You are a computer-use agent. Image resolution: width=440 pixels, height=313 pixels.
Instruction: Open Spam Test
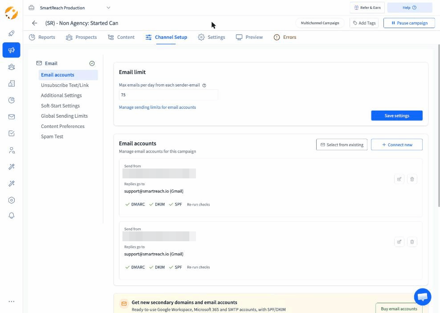[x=52, y=136]
